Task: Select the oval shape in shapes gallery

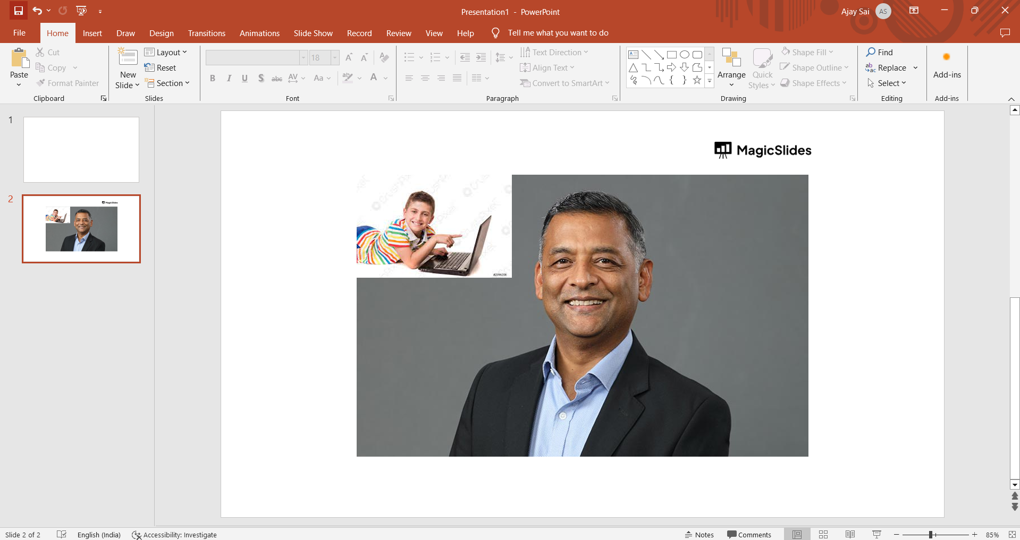Action: [x=685, y=55]
